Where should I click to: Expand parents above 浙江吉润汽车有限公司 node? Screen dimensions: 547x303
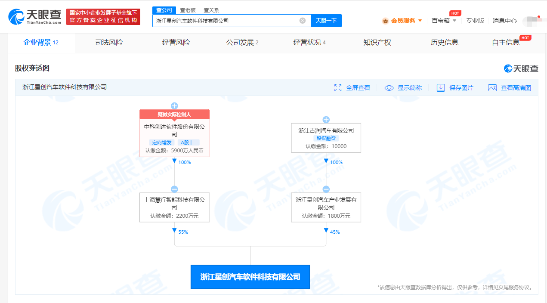coord(326,120)
